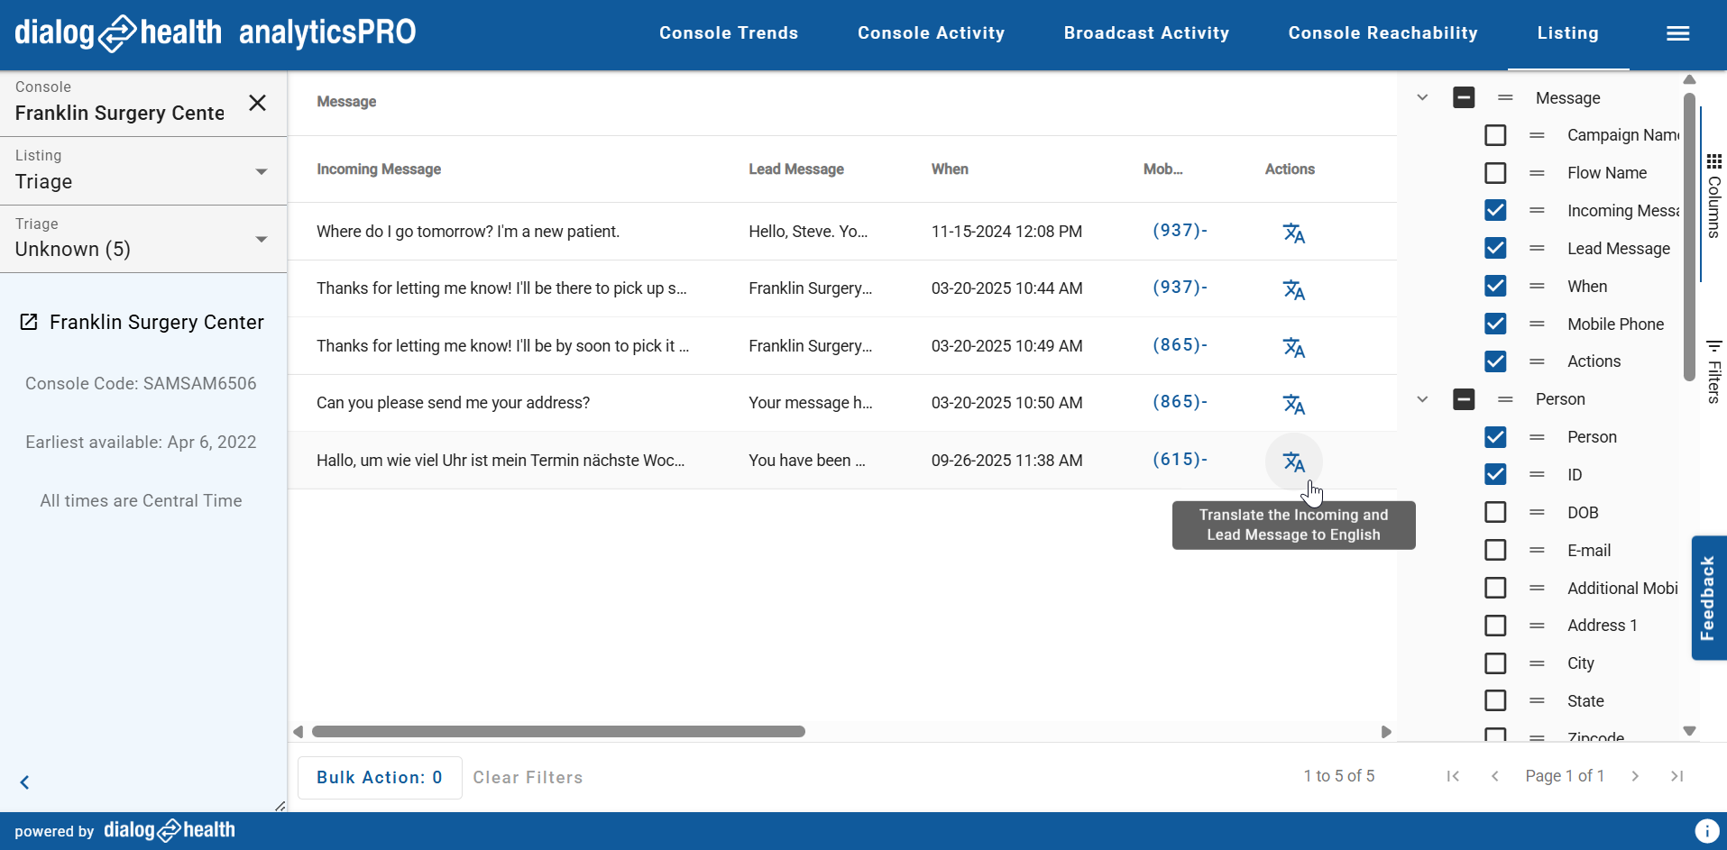1727x850 pixels.
Task: Translate the 'Where do I go tomorrow' message
Action: coord(1293,233)
